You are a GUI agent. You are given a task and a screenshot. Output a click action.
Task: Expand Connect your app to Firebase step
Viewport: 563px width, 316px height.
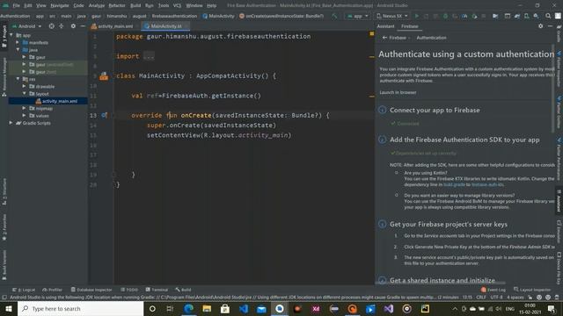click(x=435, y=110)
